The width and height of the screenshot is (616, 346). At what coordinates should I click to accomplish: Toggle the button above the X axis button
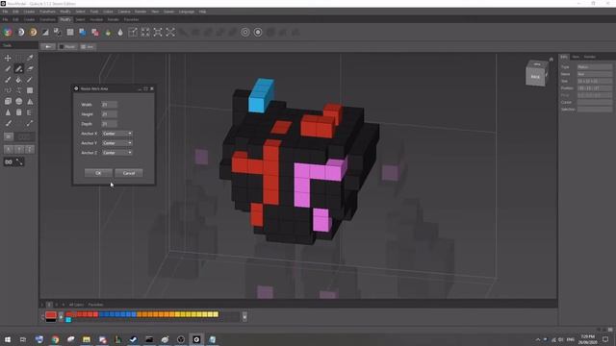click(x=9, y=136)
